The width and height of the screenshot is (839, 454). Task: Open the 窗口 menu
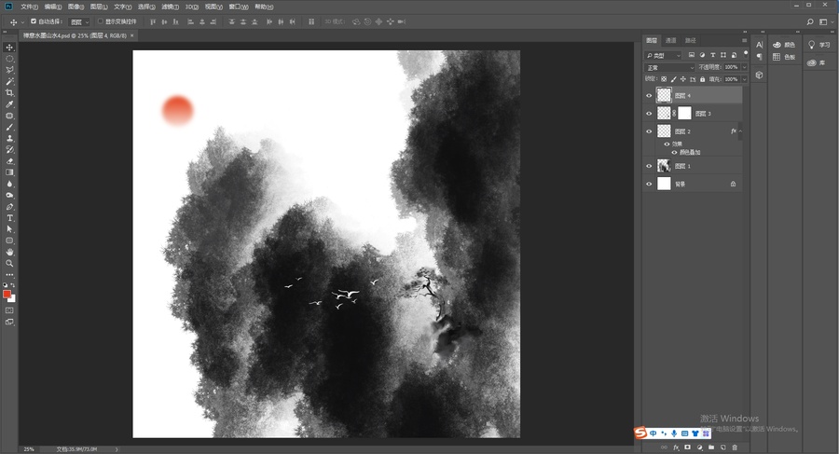(x=238, y=7)
